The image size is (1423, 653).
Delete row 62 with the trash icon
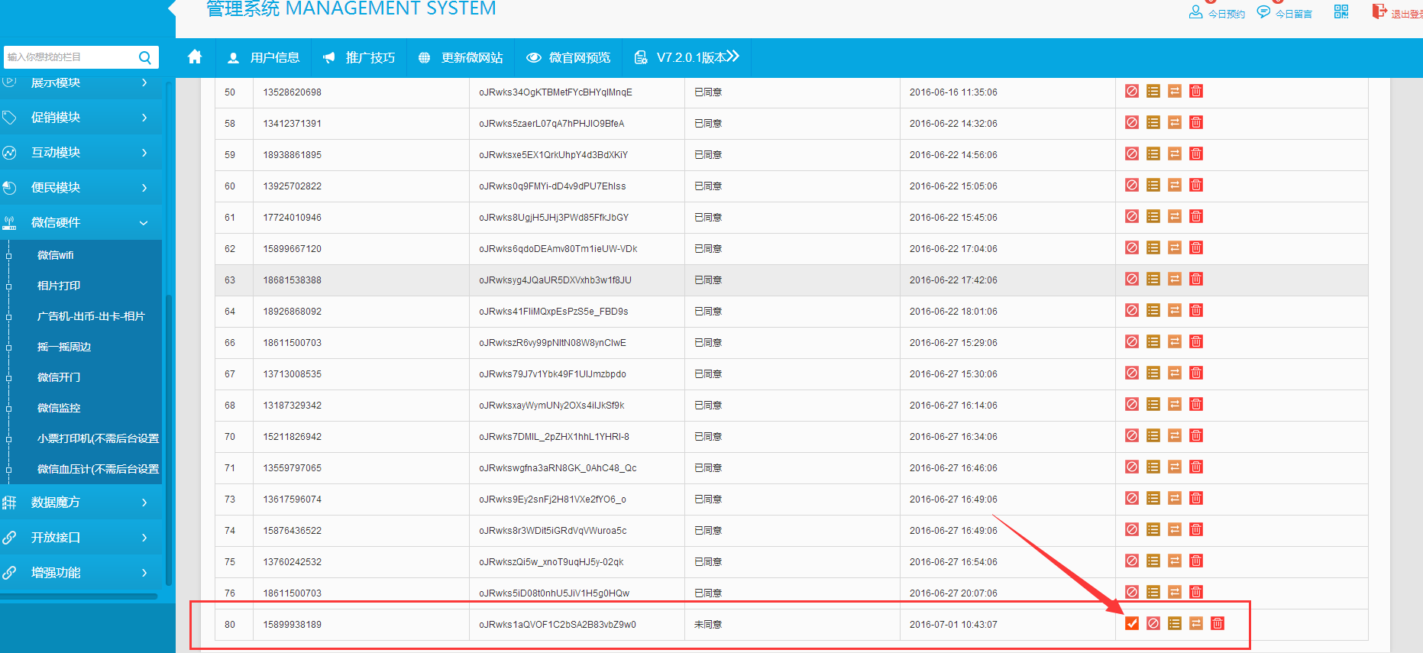1196,247
